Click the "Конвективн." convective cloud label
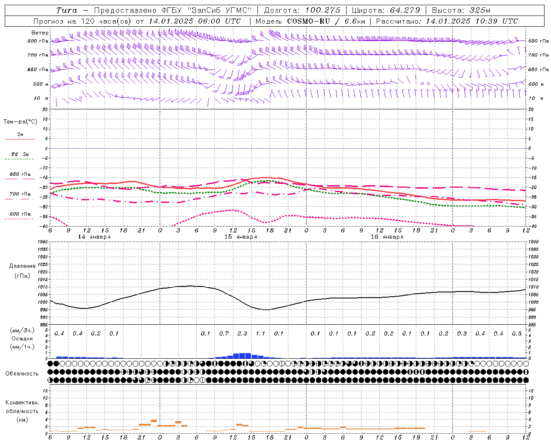 [22, 403]
